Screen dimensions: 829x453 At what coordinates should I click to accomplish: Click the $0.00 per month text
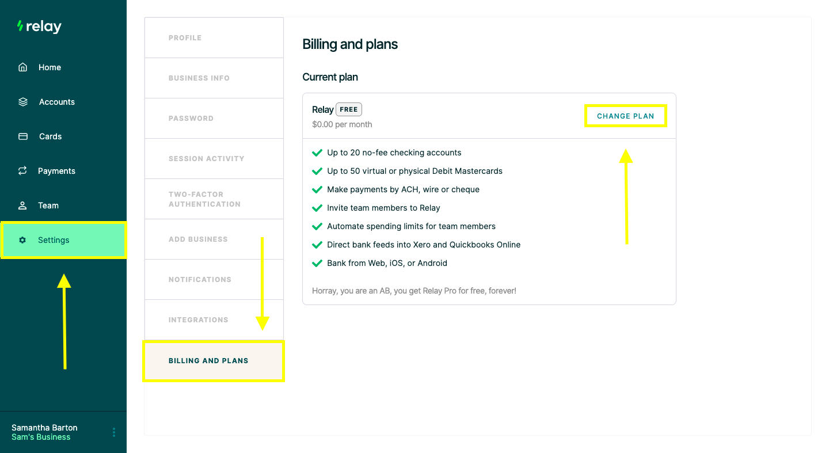tap(342, 124)
